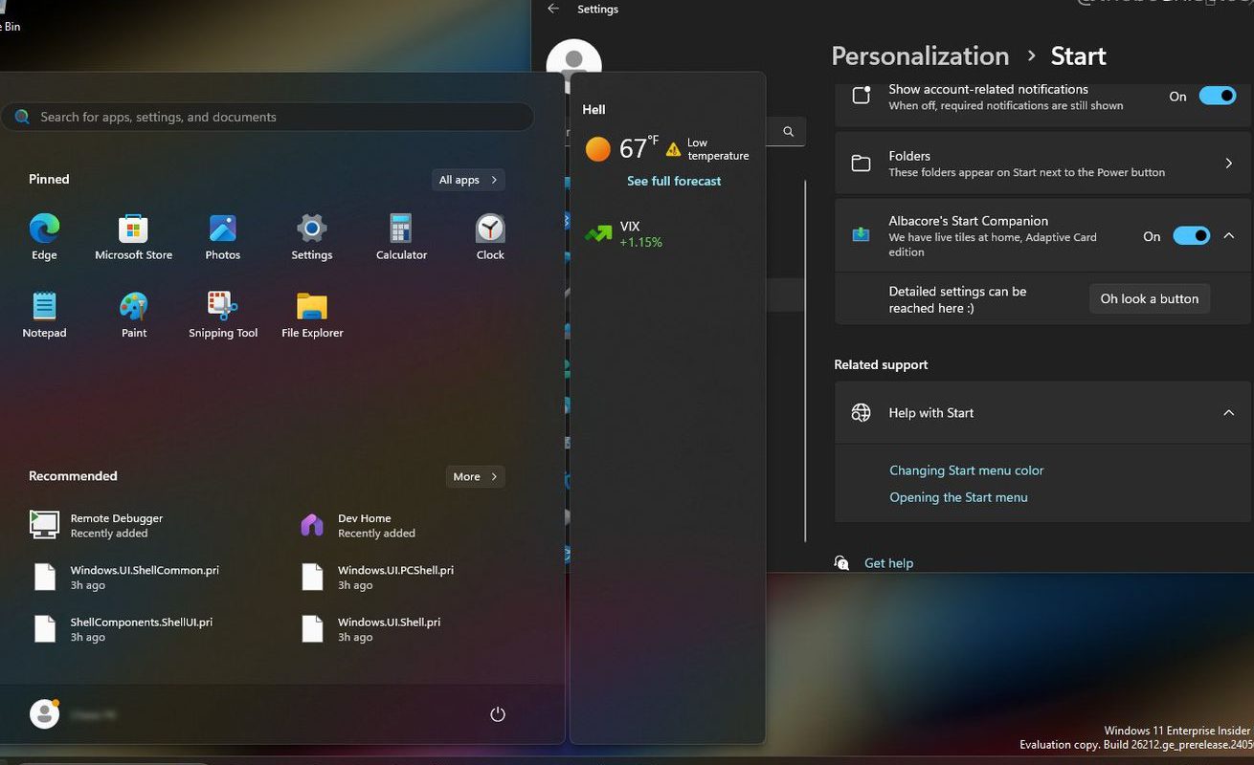Screen dimensions: 1254x765
Task: Click the Recommended heading
Action: point(73,476)
